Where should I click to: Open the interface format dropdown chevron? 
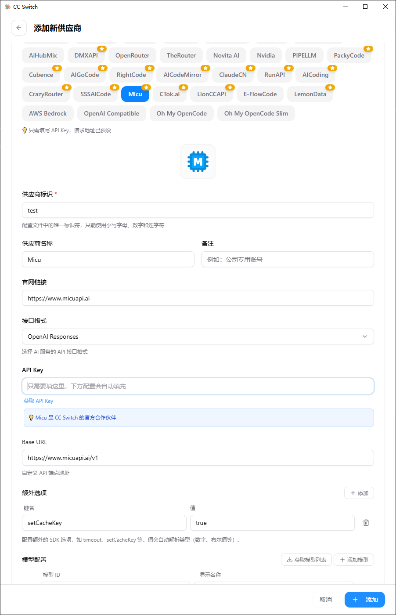[365, 336]
